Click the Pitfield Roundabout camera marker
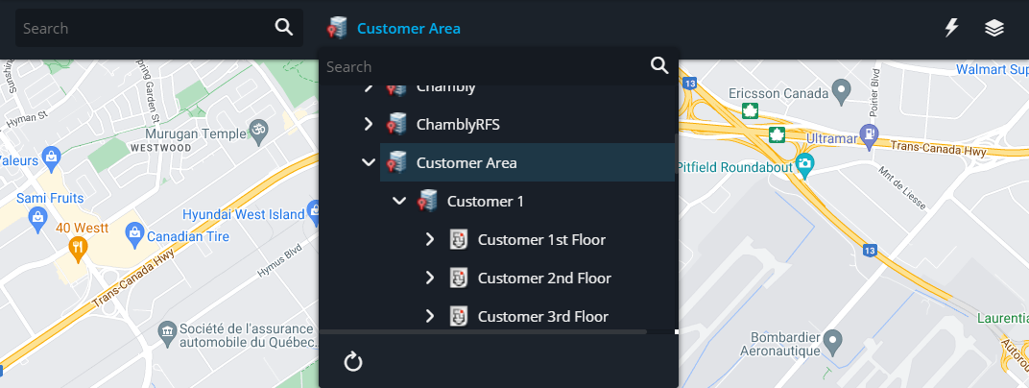1029x388 pixels. click(x=804, y=165)
